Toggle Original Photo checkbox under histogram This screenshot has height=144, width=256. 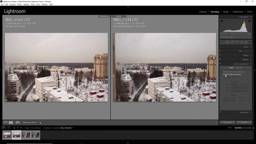point(221,37)
